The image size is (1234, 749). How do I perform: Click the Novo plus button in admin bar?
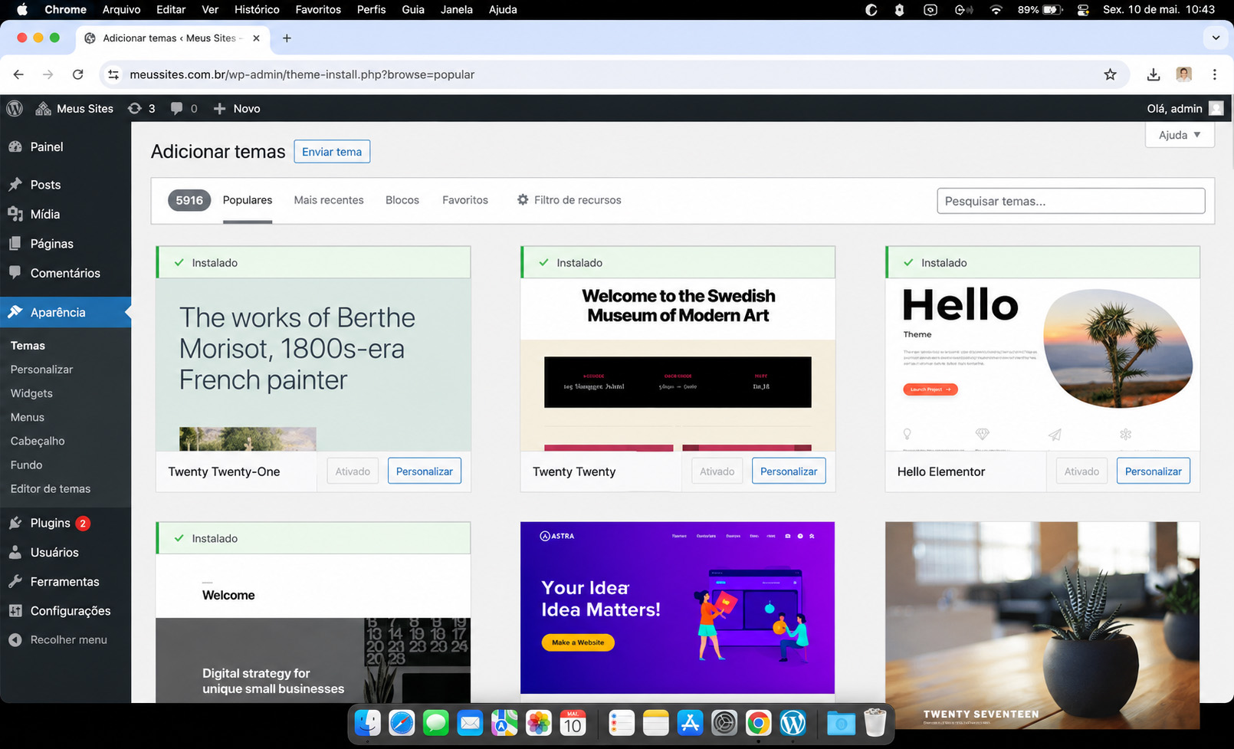(x=237, y=108)
